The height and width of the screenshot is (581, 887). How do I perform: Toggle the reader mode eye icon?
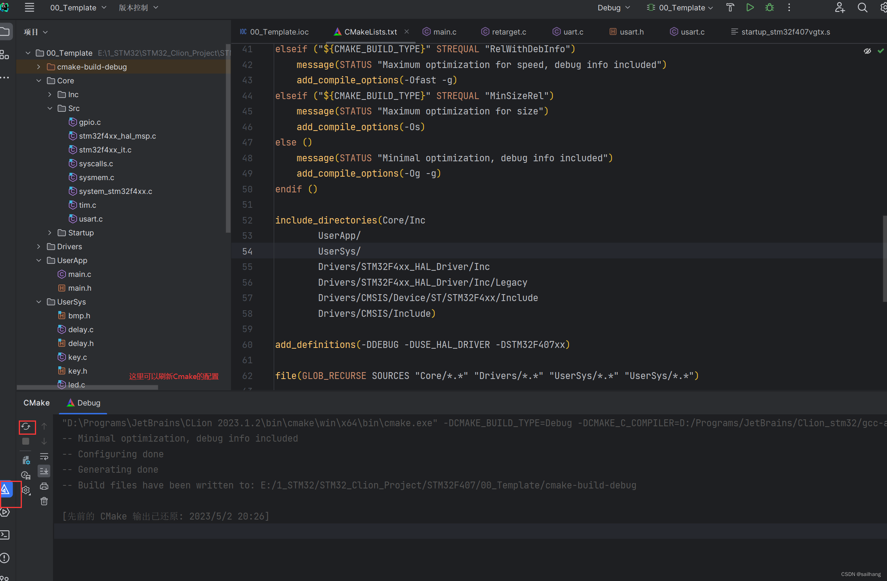pyautogui.click(x=867, y=51)
